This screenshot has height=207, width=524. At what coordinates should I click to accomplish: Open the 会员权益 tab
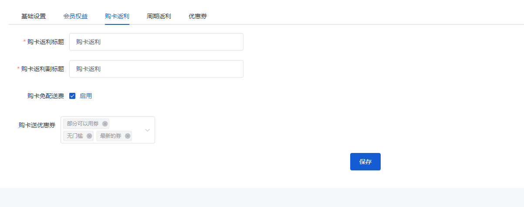click(75, 16)
